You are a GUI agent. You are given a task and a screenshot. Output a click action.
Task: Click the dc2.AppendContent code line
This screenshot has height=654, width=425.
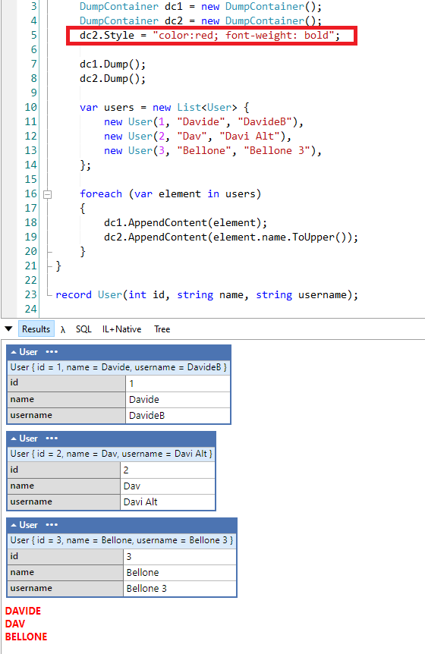[231, 237]
